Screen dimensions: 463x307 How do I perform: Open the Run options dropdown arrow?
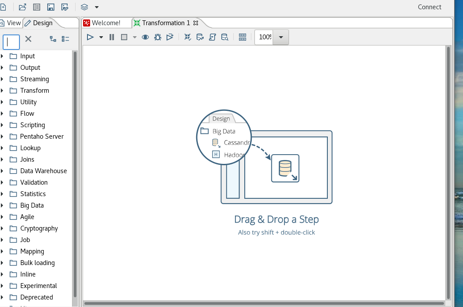[101, 37]
